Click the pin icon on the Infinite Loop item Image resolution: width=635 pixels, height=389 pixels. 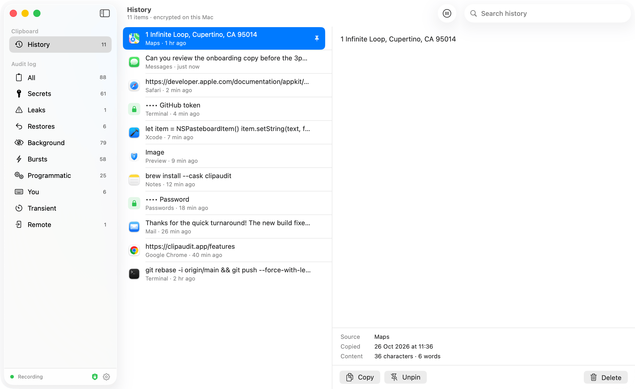317,38
